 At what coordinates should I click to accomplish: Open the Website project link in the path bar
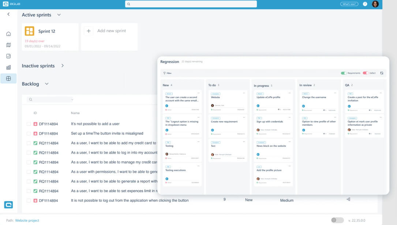coord(27,220)
